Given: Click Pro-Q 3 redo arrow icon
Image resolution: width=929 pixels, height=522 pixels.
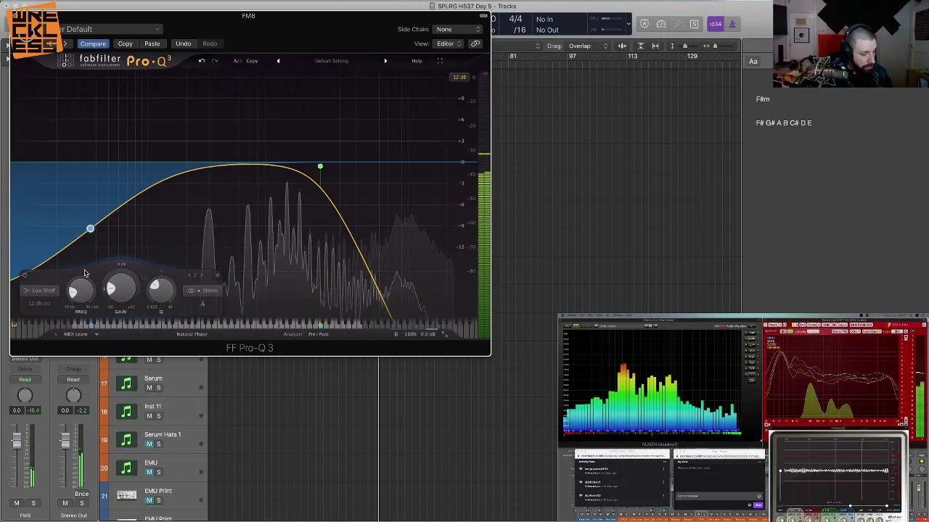Looking at the screenshot, I should click(x=215, y=61).
